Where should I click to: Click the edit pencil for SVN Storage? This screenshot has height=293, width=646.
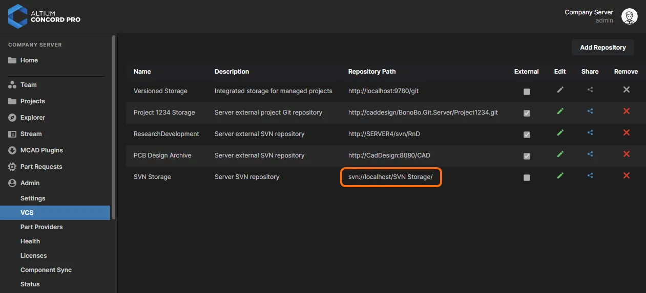(x=560, y=175)
